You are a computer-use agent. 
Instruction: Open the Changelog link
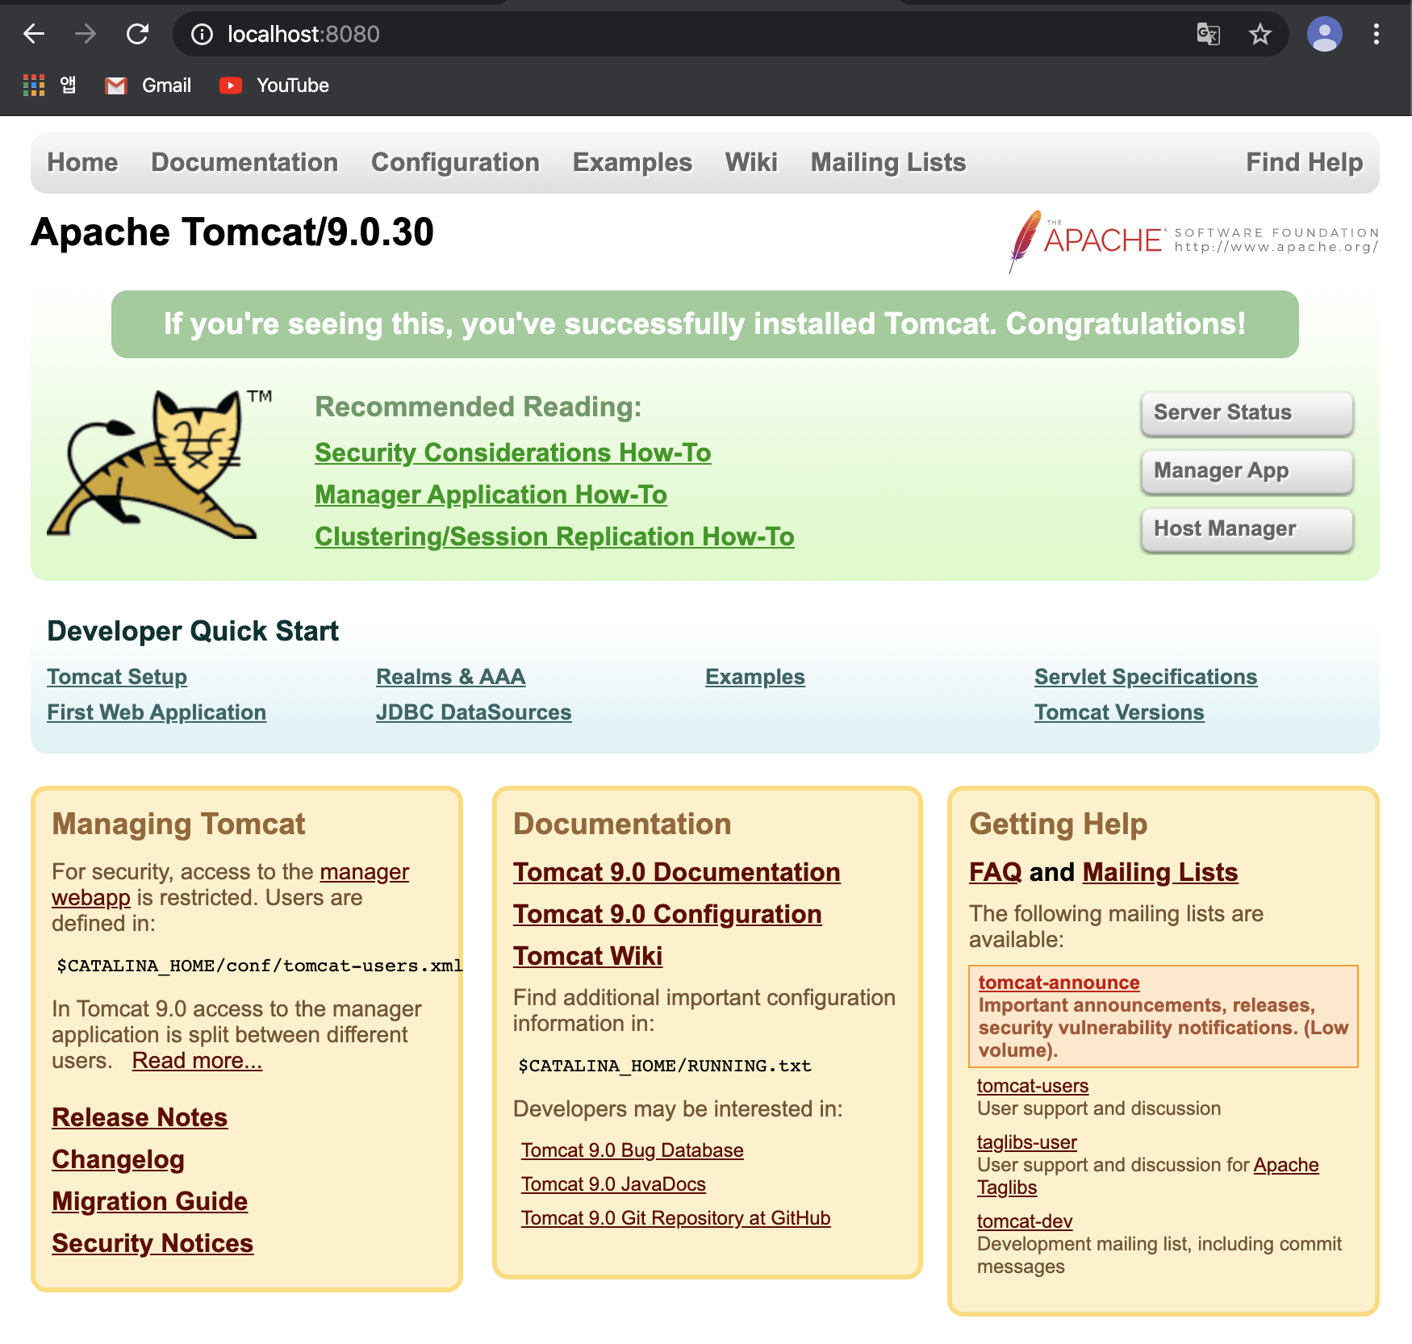pyautogui.click(x=118, y=1159)
